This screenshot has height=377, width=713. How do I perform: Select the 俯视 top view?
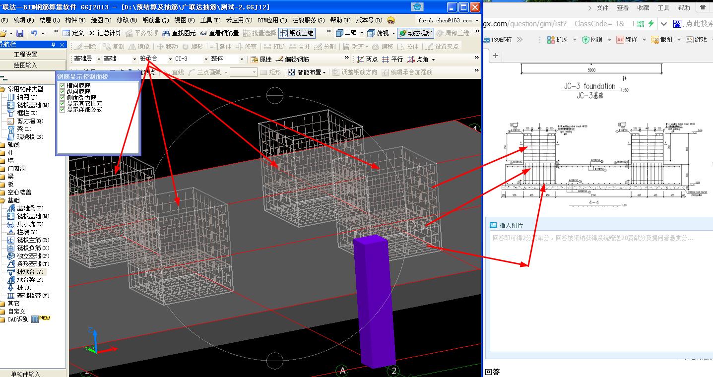(378, 33)
